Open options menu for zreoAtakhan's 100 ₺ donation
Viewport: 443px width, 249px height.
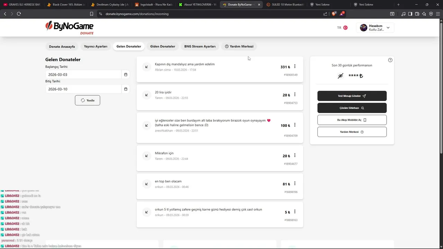click(295, 125)
